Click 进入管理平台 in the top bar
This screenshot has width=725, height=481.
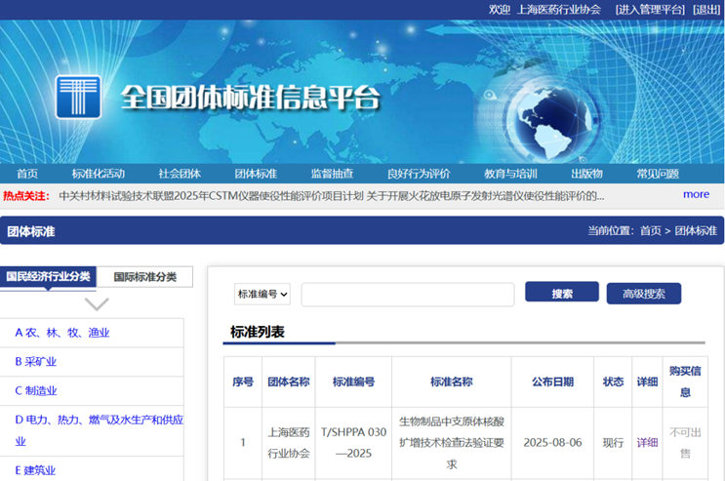650,9
